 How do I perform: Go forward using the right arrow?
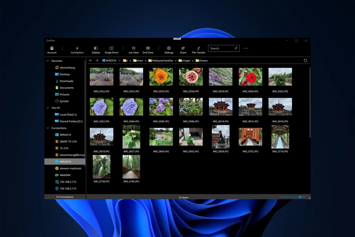click(x=97, y=60)
